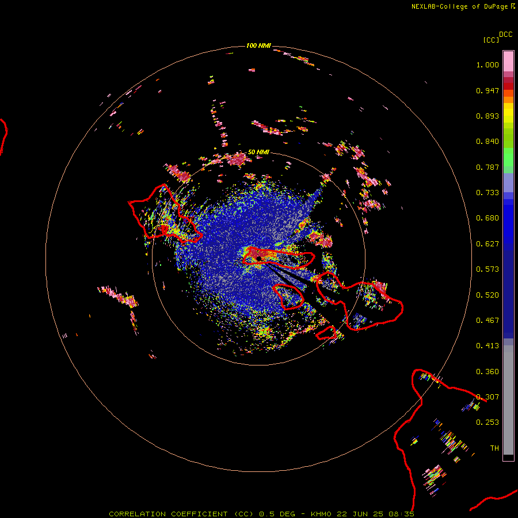Viewport: 518px width, 518px height.
Task: Click the bright green segment of color bar
Action: pos(508,157)
